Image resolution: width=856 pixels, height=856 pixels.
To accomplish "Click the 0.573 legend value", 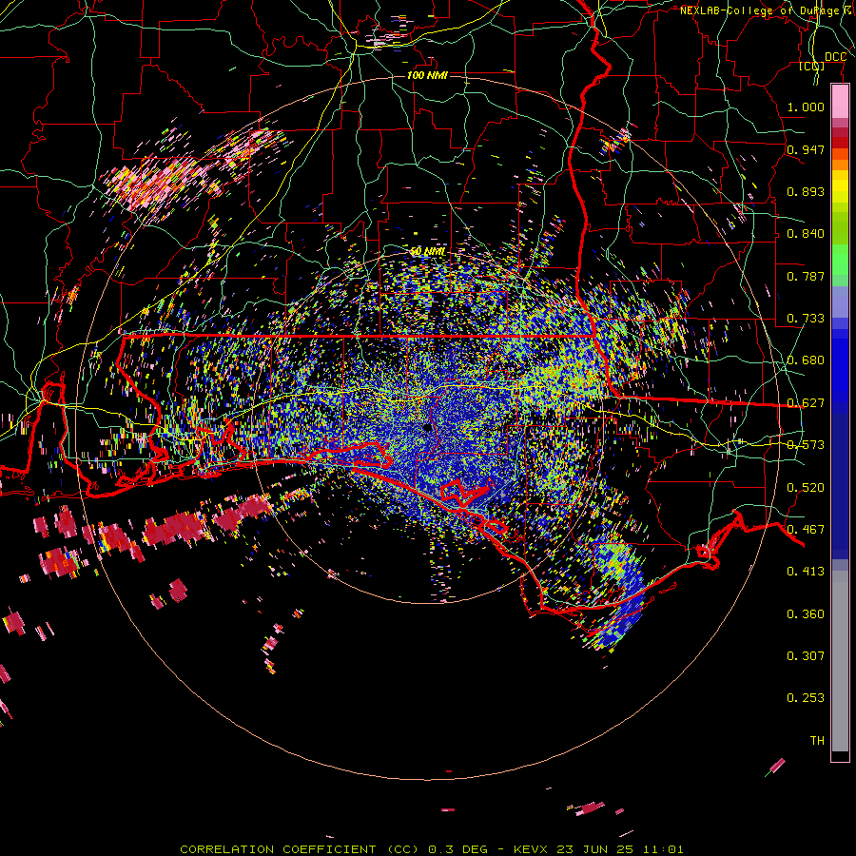I will (806, 445).
